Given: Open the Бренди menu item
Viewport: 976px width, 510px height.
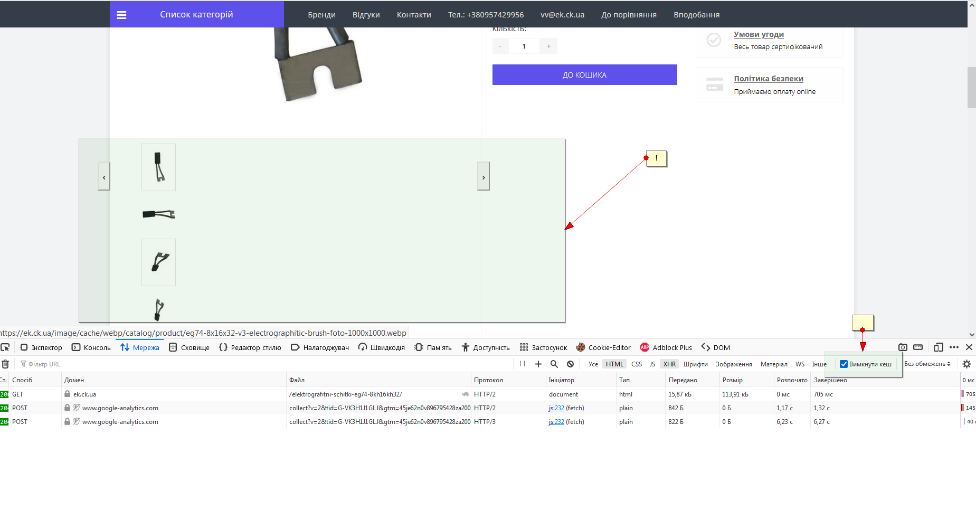Looking at the screenshot, I should [322, 15].
